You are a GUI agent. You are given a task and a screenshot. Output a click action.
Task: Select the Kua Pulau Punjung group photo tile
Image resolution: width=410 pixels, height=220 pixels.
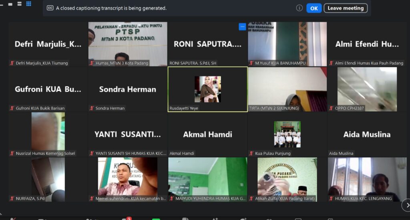pyautogui.click(x=287, y=134)
